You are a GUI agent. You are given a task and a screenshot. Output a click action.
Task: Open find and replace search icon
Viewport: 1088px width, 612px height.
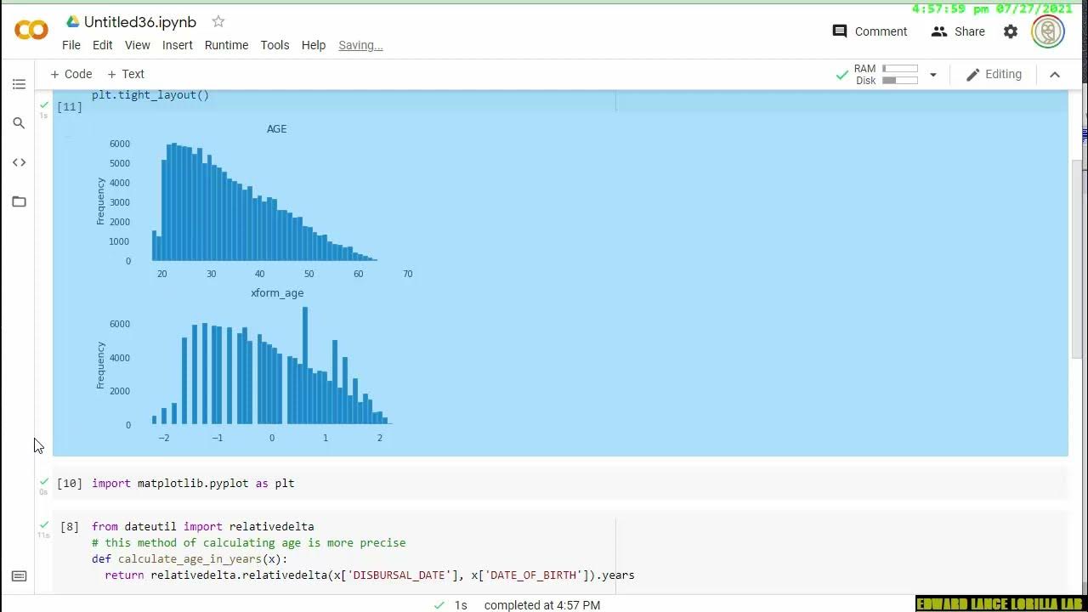click(19, 123)
